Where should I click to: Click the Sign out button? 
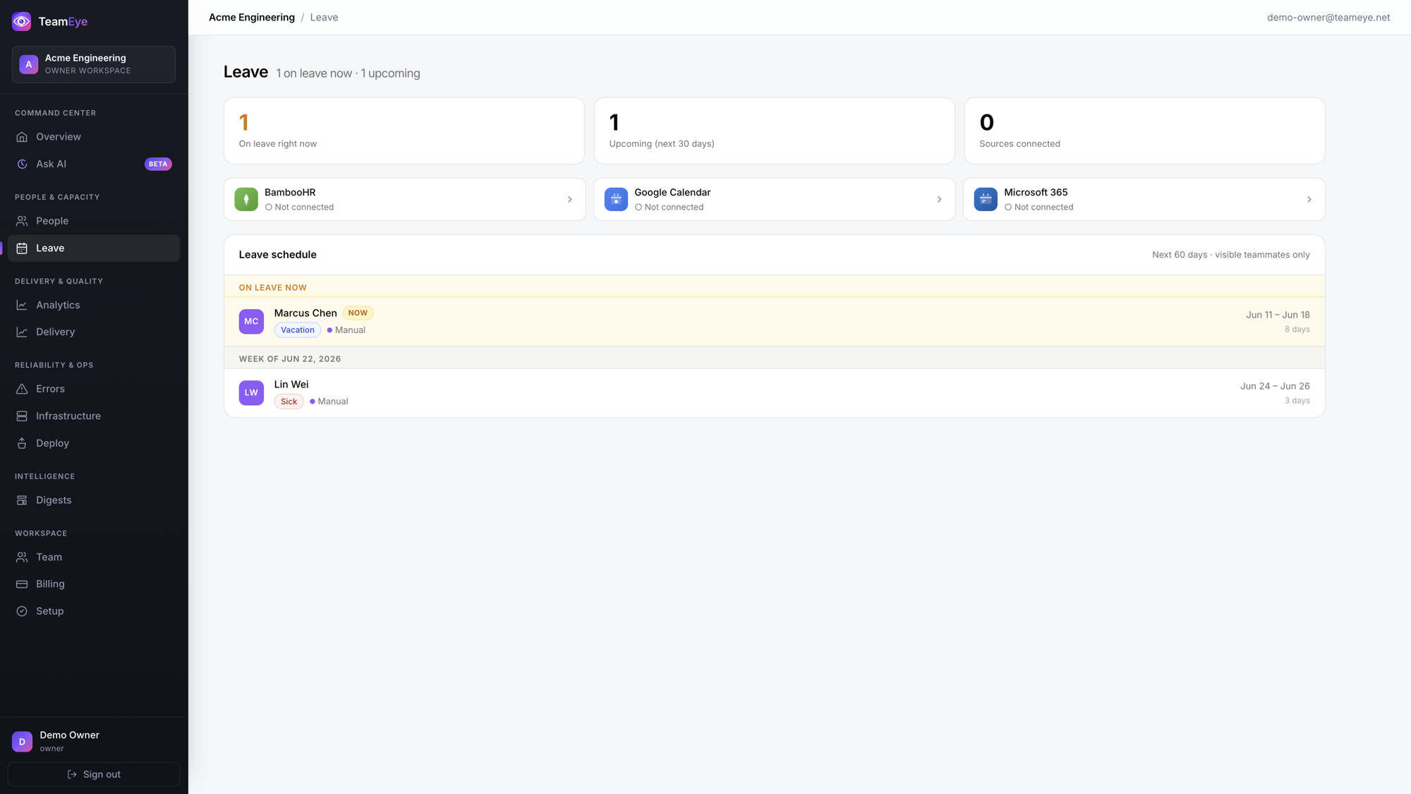[94, 774]
